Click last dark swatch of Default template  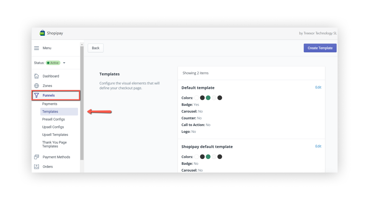click(x=220, y=98)
